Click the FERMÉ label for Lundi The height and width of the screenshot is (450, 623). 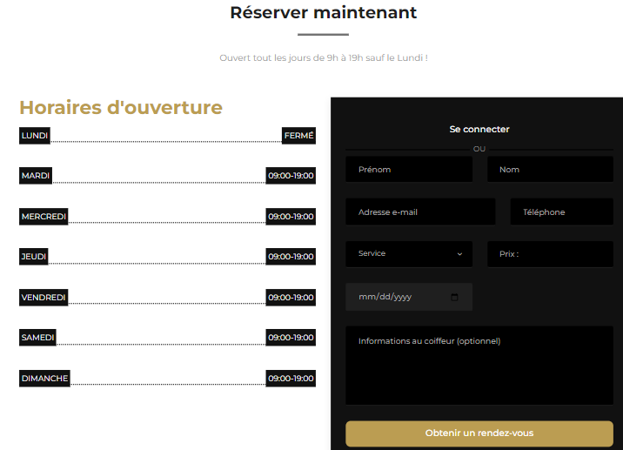tap(298, 136)
